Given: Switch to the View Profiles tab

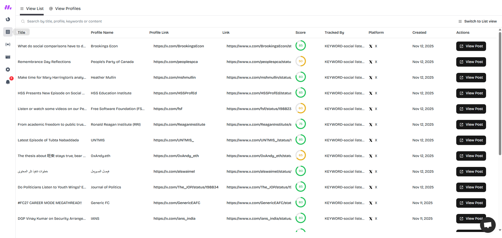Looking at the screenshot, I should (65, 8).
